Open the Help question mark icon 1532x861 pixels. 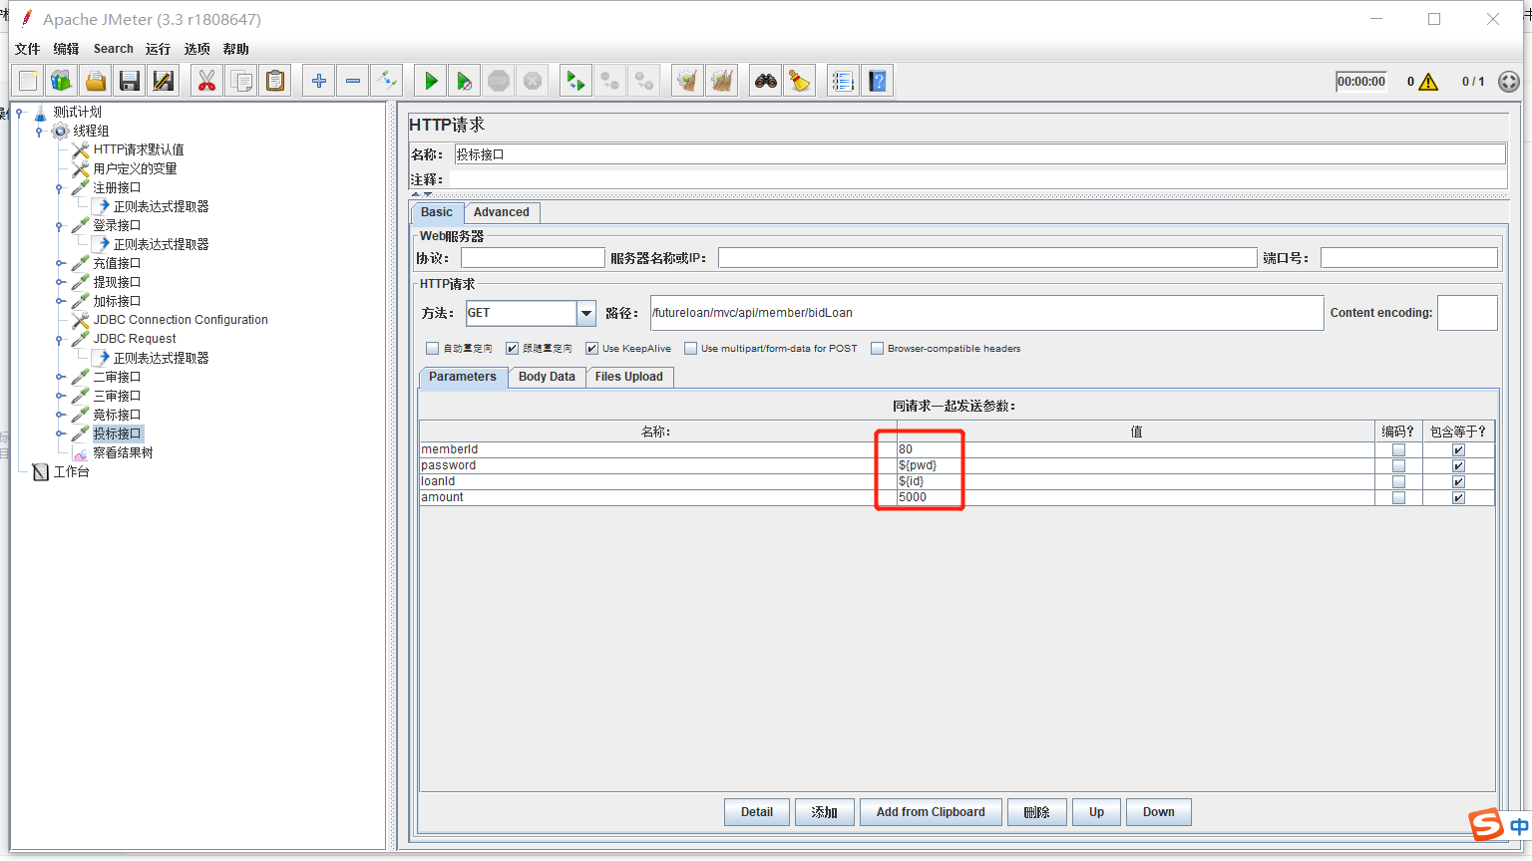[x=878, y=81]
